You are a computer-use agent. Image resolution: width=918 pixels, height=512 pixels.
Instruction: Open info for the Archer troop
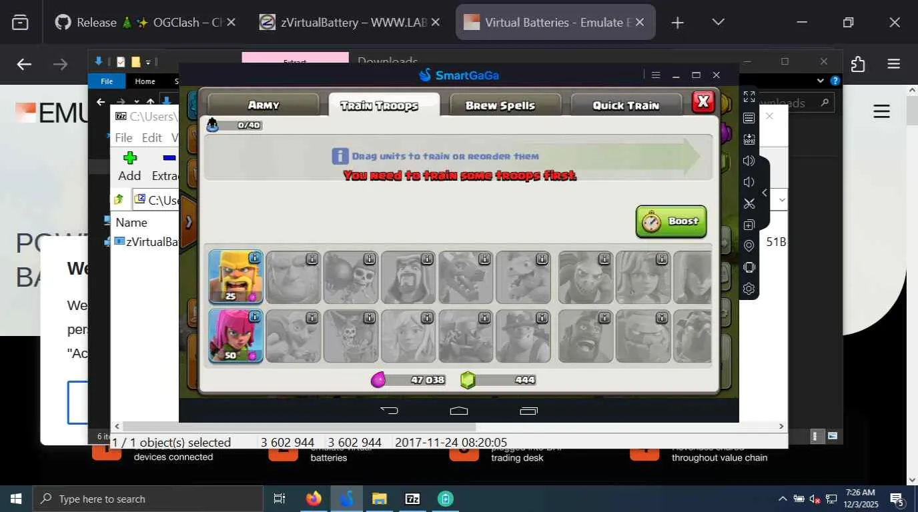tap(254, 317)
